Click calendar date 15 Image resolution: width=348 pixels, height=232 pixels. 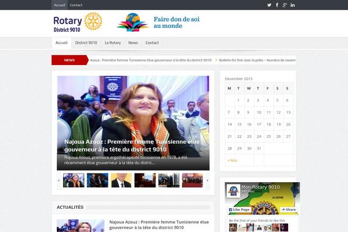tap(239, 124)
